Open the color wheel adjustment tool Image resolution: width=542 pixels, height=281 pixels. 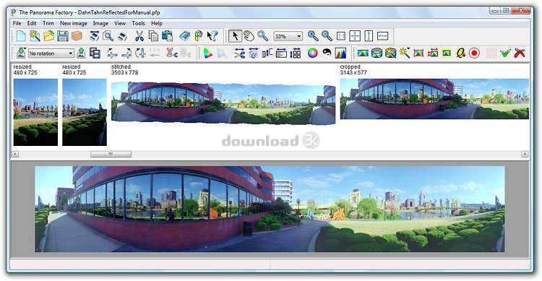[x=312, y=53]
